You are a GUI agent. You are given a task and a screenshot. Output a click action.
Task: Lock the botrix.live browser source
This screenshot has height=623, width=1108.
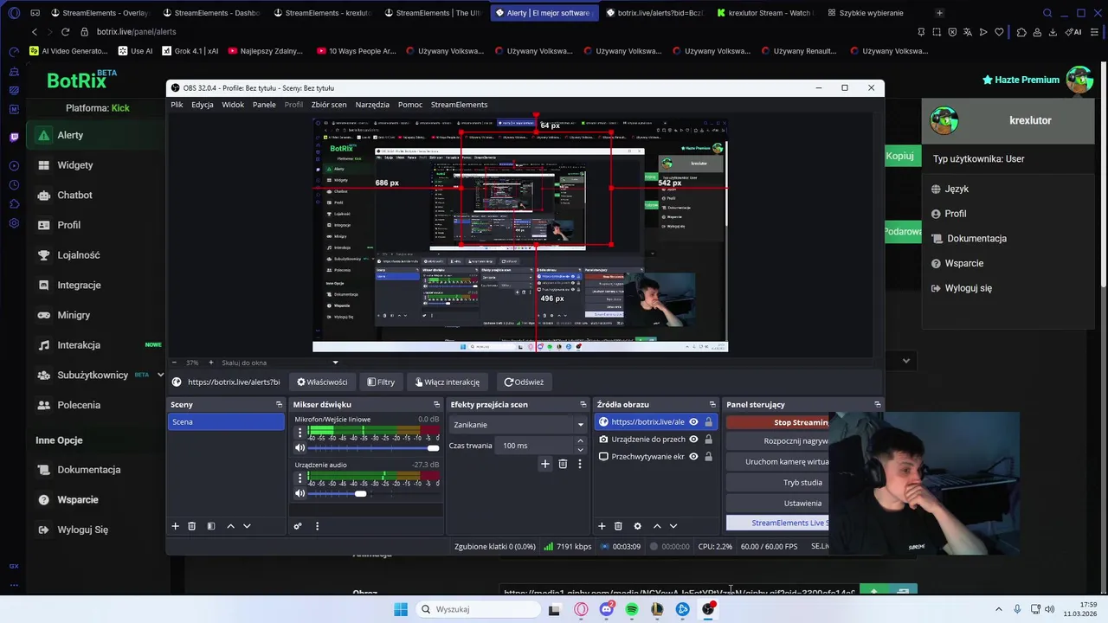708,422
